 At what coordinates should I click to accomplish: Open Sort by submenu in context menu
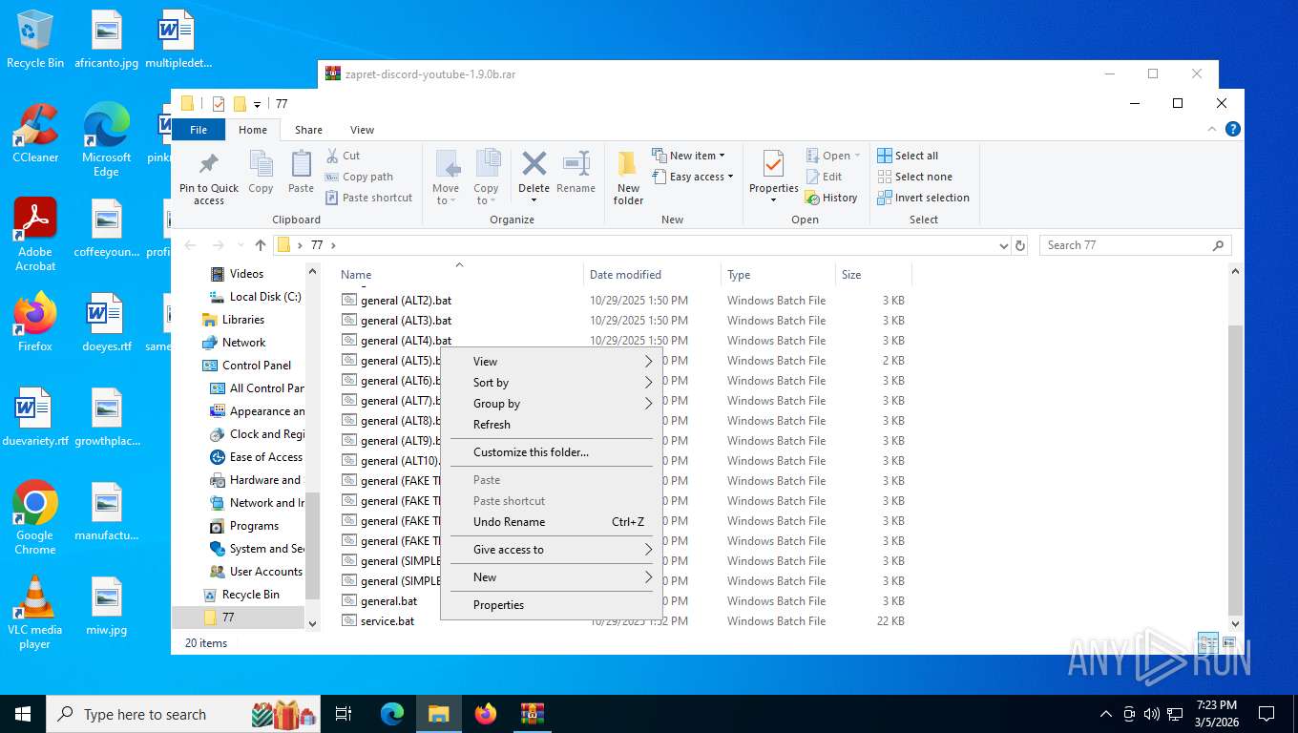[x=551, y=383]
